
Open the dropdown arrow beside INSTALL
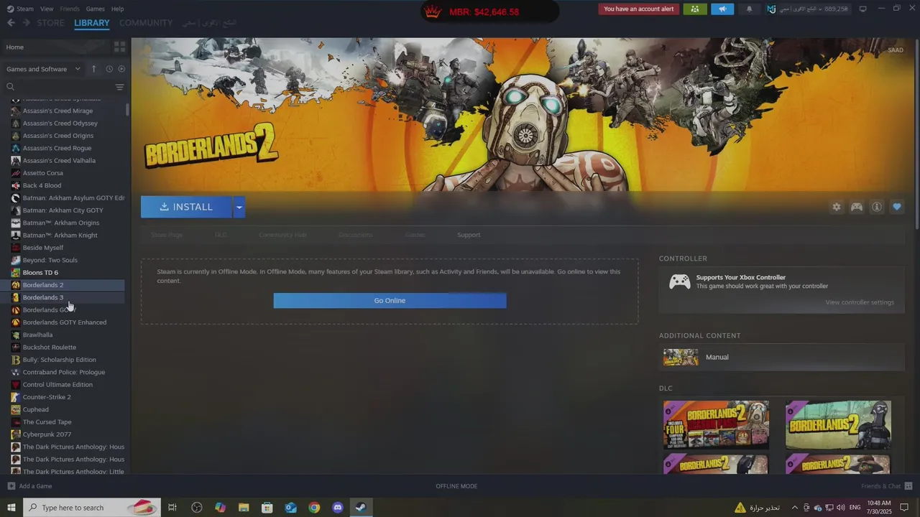pyautogui.click(x=239, y=207)
